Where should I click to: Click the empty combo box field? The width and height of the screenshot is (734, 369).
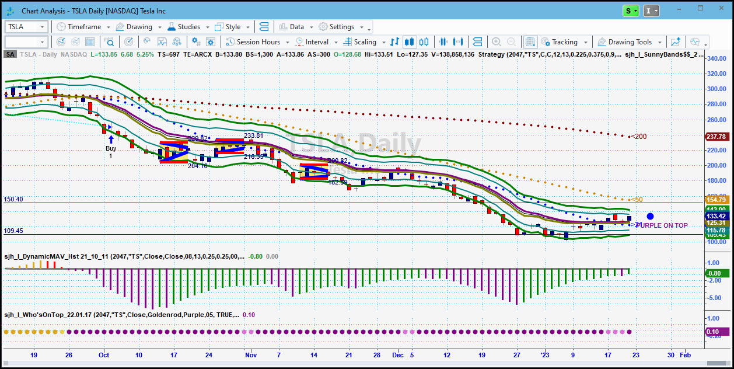pos(22,42)
